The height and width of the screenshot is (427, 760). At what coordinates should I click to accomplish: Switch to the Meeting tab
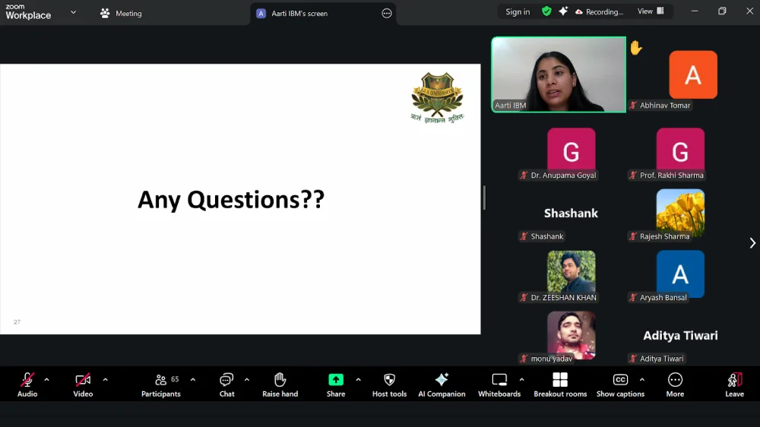point(121,13)
